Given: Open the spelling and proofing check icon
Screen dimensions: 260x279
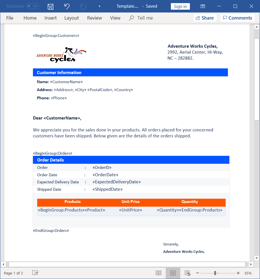Looking at the screenshot, I should (x=35, y=273).
